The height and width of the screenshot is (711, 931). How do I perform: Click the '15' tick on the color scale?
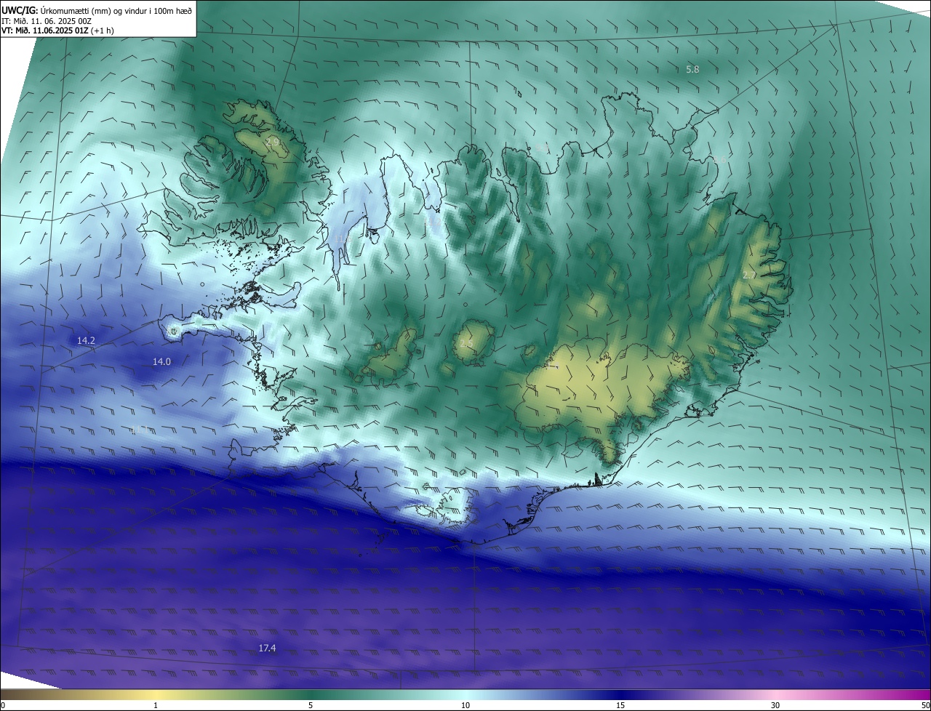620,705
